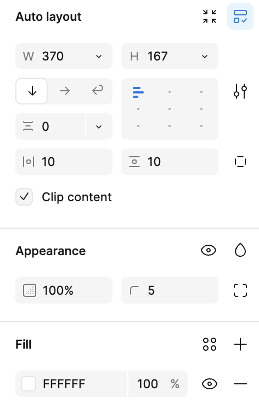The width and height of the screenshot is (259, 408).
Task: Click the white FFFFFF color swatch
Action: tap(29, 384)
